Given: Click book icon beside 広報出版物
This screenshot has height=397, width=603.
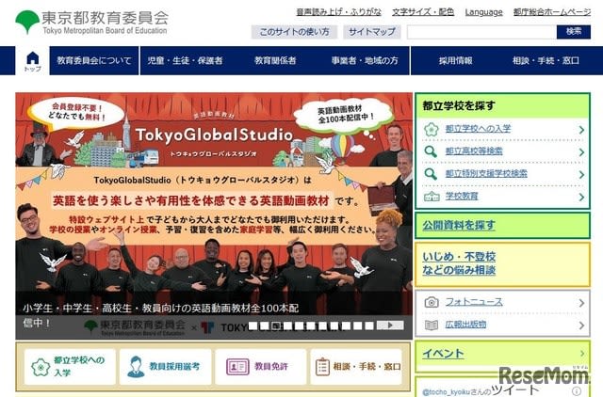Looking at the screenshot, I should click(x=432, y=326).
